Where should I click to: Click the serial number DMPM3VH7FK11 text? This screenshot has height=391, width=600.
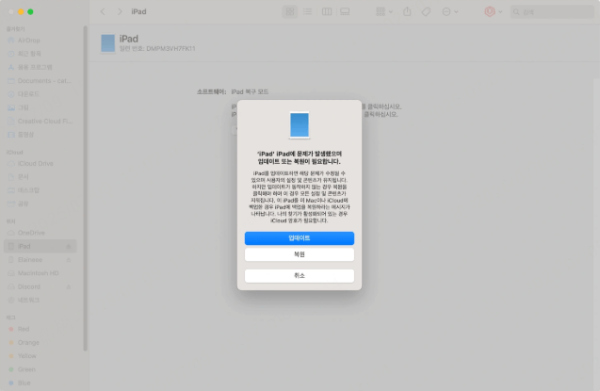pos(170,49)
